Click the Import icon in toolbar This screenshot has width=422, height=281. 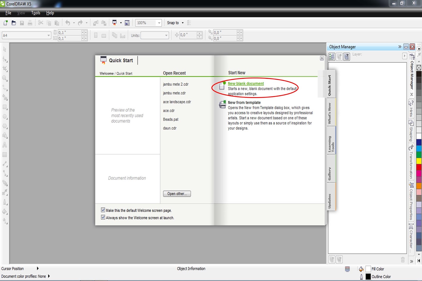click(96, 23)
